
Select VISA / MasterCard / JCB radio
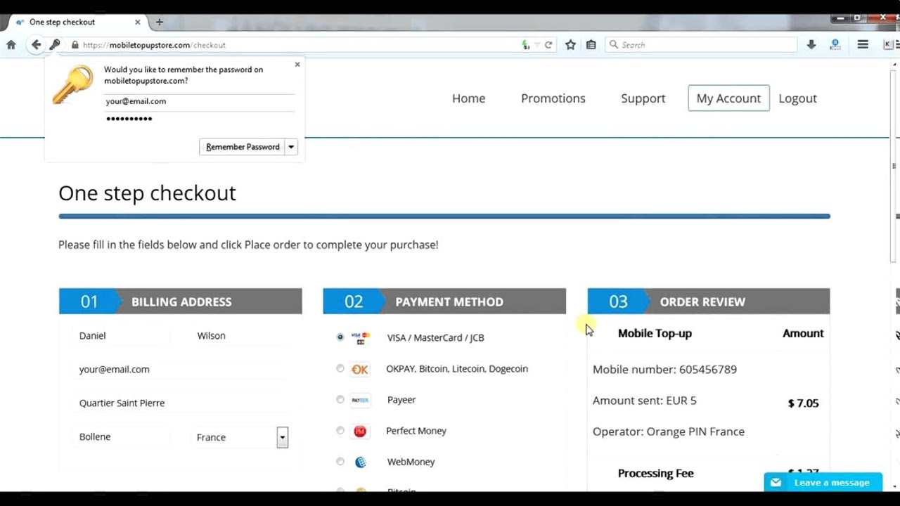[340, 337]
